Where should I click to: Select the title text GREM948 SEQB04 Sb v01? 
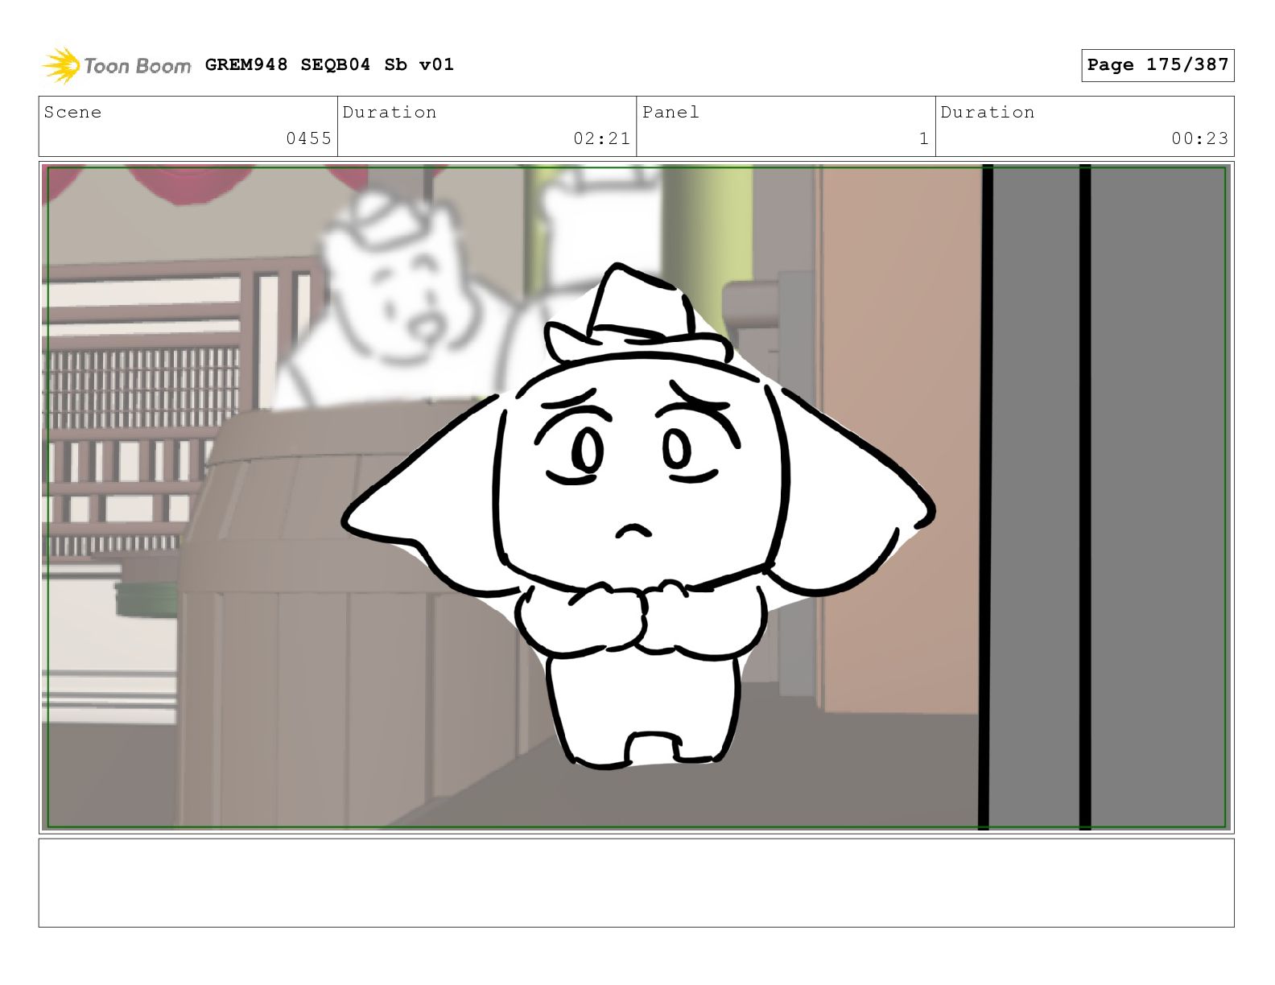tap(329, 64)
